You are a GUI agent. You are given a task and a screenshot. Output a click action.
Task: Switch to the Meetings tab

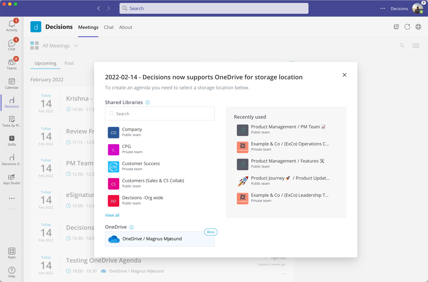(88, 27)
